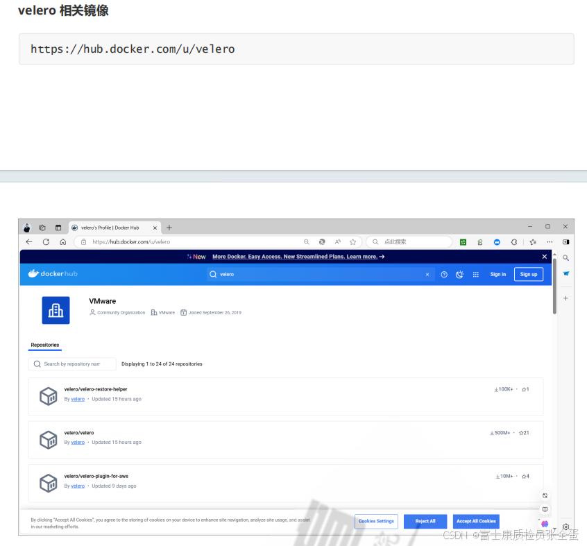Click Accept All Cookies button
Screen dimensions: 587x546
476,521
